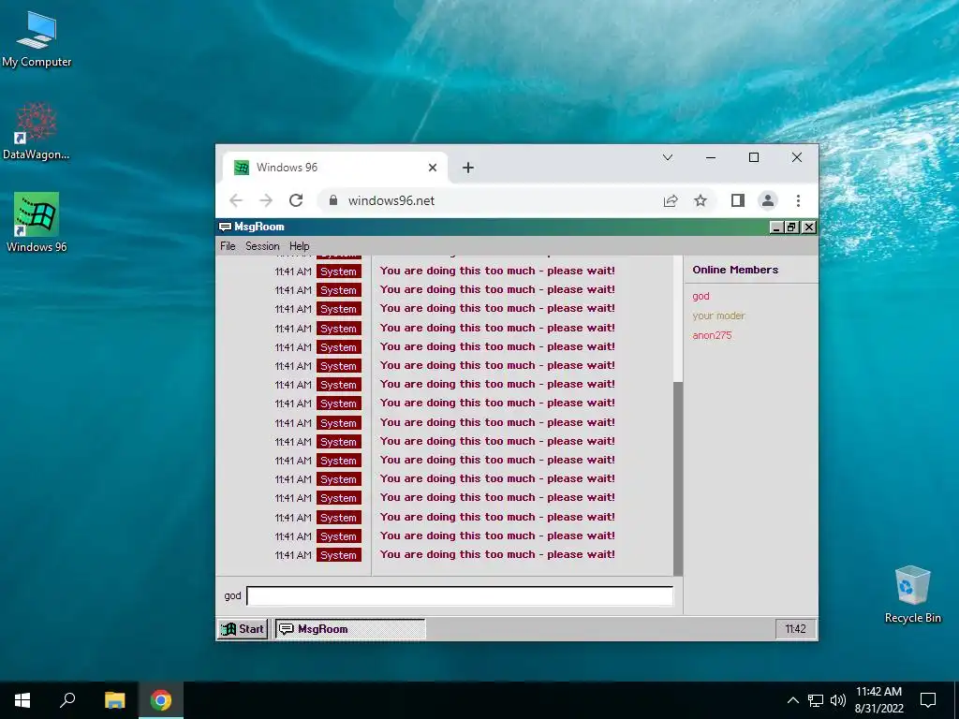The height and width of the screenshot is (719, 959).
Task: Open the MsgRoom File menu
Action: click(228, 246)
